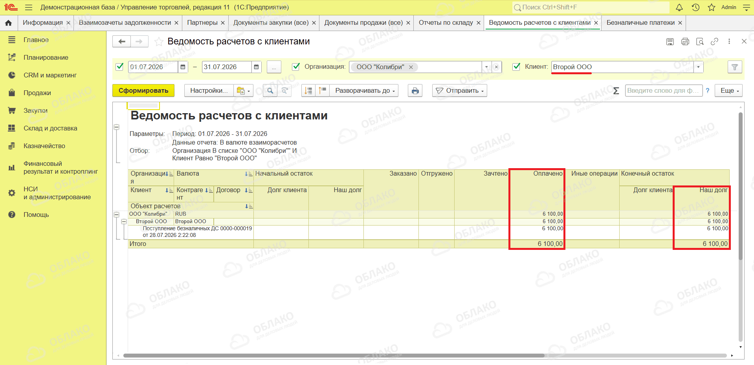Viewport: 754px width, 365px height.
Task: Open the calendar for end date 31.07.2026
Action: click(x=256, y=67)
